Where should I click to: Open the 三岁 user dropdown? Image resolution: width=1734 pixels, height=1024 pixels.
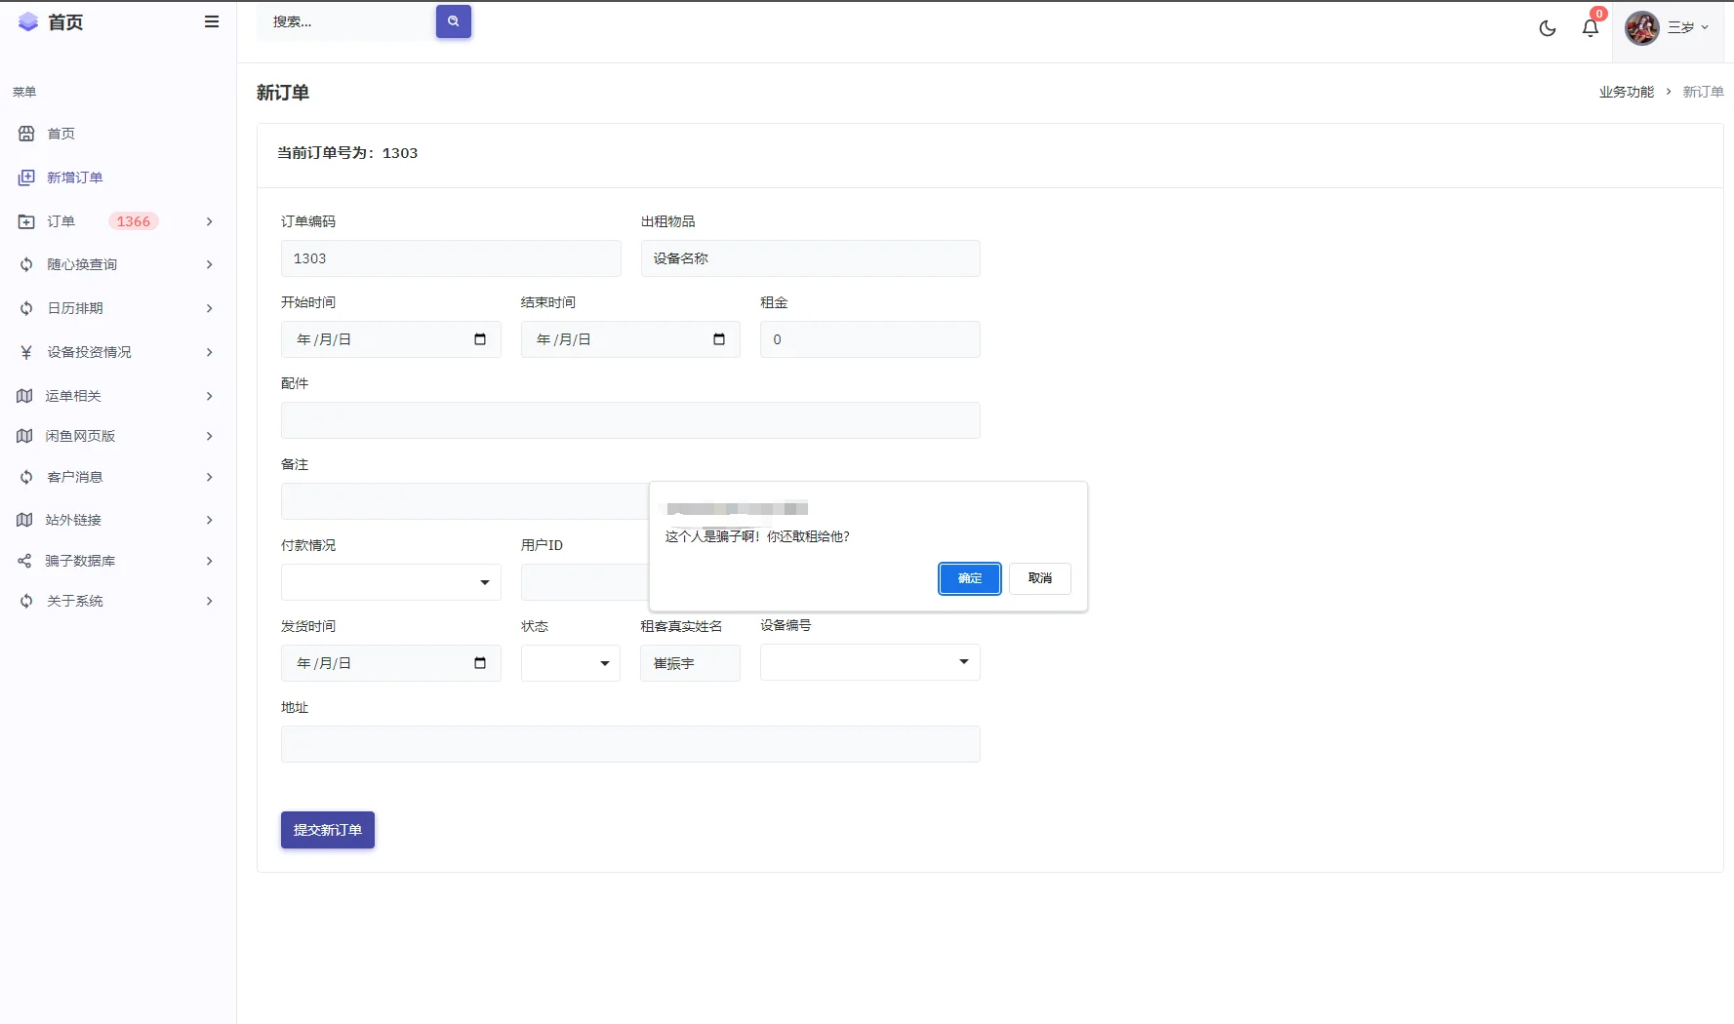click(x=1688, y=27)
